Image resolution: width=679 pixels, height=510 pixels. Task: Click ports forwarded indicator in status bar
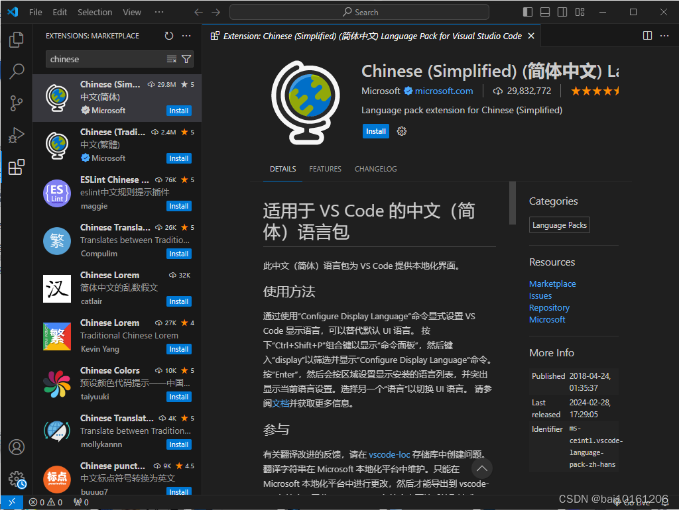[x=81, y=502]
